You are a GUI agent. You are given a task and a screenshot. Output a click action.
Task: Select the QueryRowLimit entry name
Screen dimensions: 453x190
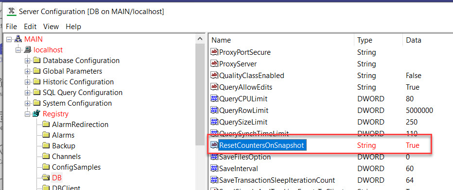(244, 111)
